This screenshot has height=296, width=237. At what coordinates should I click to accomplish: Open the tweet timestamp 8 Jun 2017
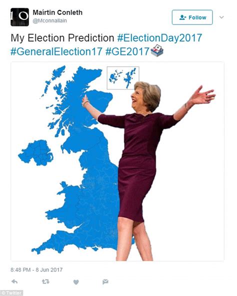pyautogui.click(x=36, y=269)
